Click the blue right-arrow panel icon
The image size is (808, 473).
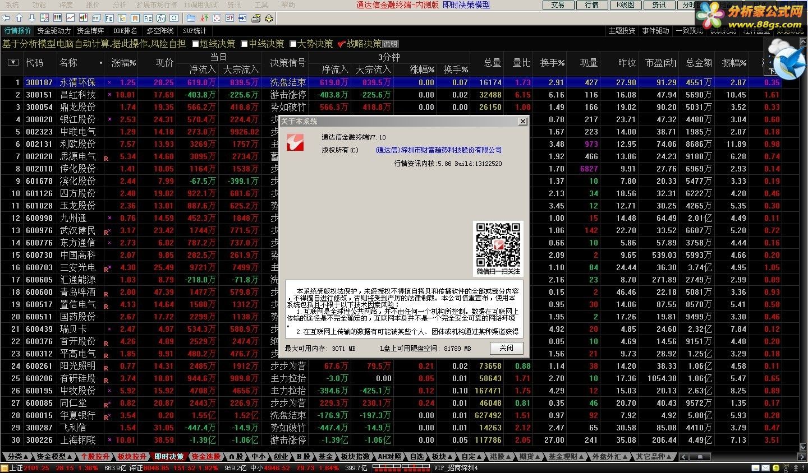click(242, 18)
